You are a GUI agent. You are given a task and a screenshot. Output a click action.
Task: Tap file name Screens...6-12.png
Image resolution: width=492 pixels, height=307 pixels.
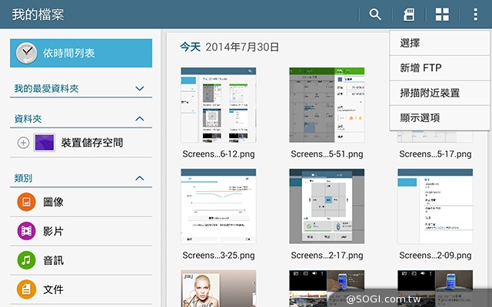click(x=218, y=154)
